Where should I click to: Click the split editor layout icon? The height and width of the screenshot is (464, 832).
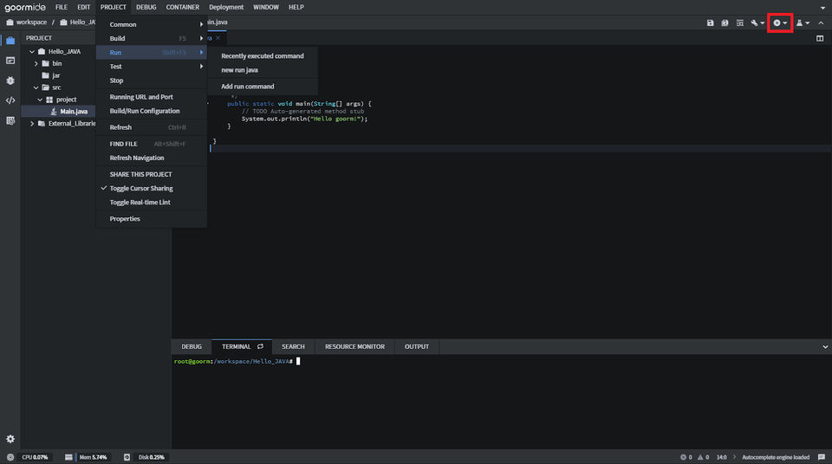pos(820,38)
